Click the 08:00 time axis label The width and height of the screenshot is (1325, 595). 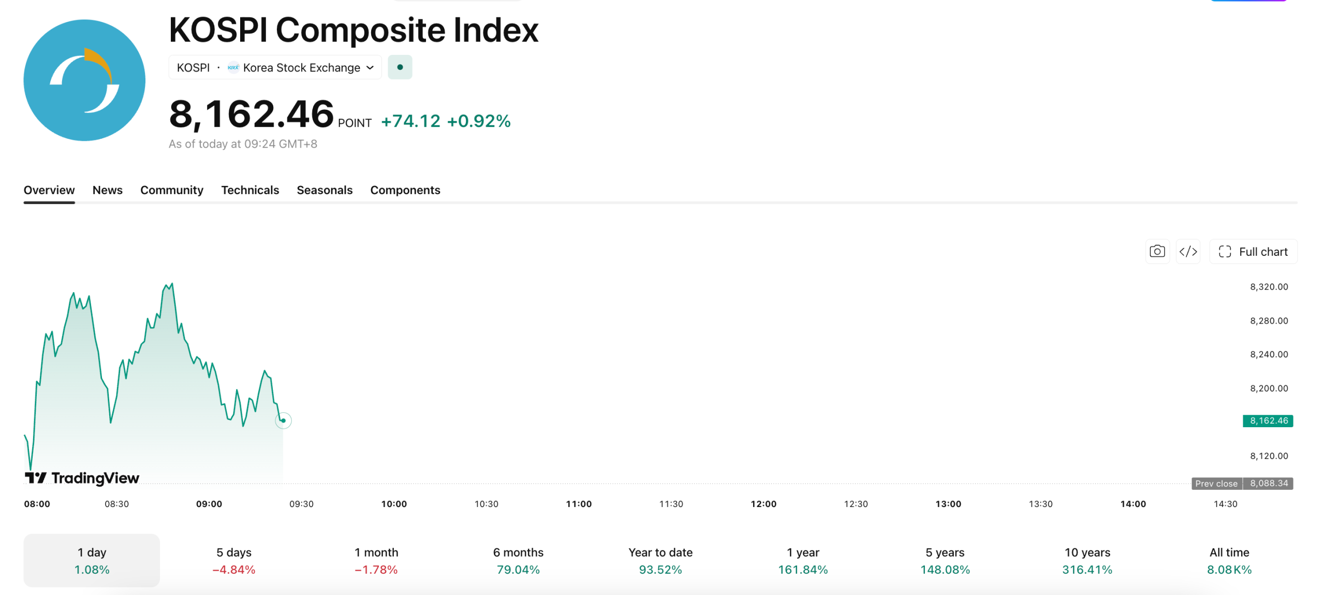click(x=37, y=504)
